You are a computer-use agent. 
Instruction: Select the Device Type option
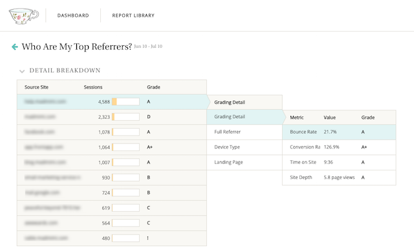245,147
